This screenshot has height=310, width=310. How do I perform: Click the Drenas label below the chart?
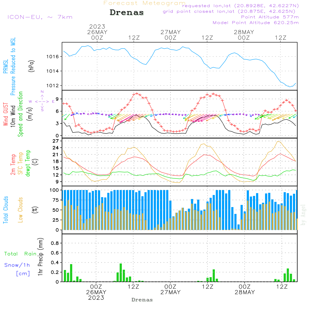(x=142, y=300)
